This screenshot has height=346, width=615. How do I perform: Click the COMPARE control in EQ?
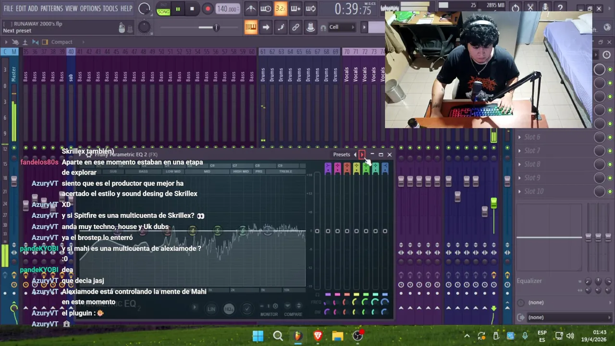click(293, 314)
